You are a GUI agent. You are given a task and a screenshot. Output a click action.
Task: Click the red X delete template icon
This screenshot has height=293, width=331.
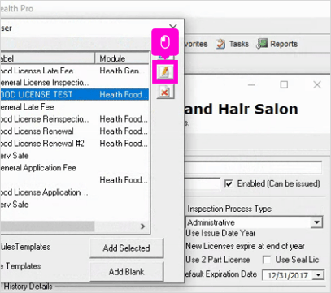pyautogui.click(x=165, y=93)
